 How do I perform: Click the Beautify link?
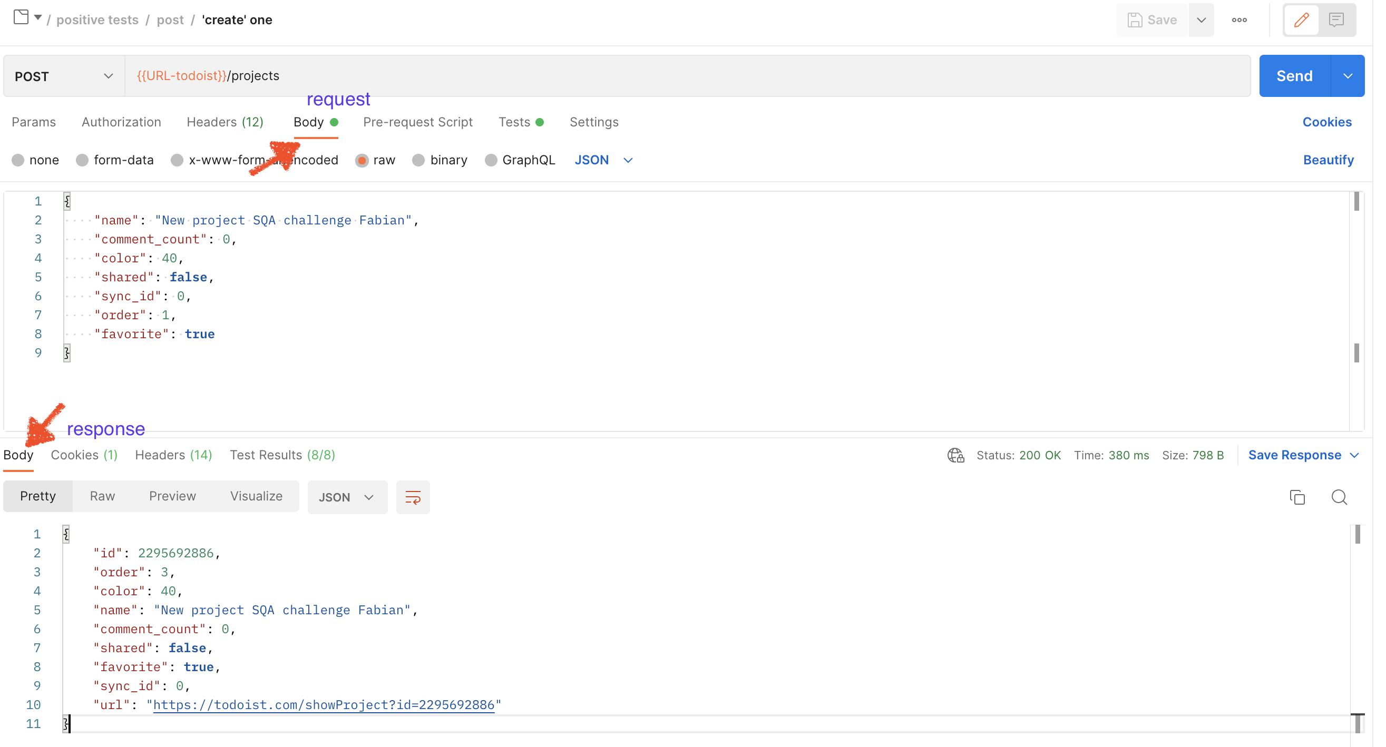(x=1328, y=160)
